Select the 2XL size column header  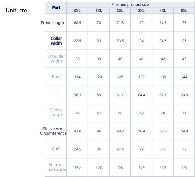[x=120, y=11]
